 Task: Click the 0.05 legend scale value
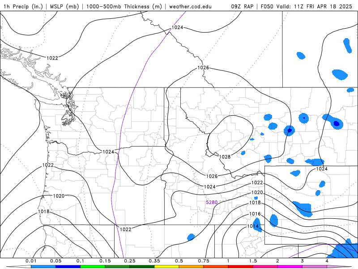click(55, 261)
